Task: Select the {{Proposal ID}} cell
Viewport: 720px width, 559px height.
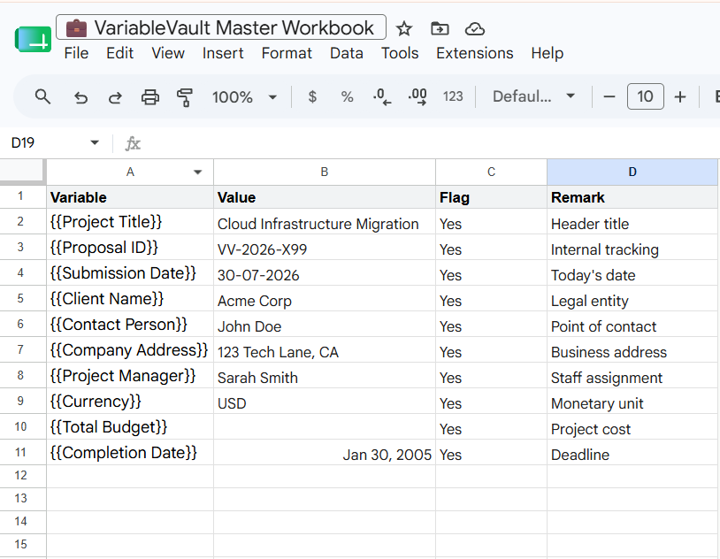Action: (x=130, y=248)
